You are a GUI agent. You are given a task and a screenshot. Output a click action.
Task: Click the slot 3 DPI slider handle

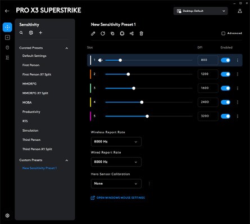(134, 88)
